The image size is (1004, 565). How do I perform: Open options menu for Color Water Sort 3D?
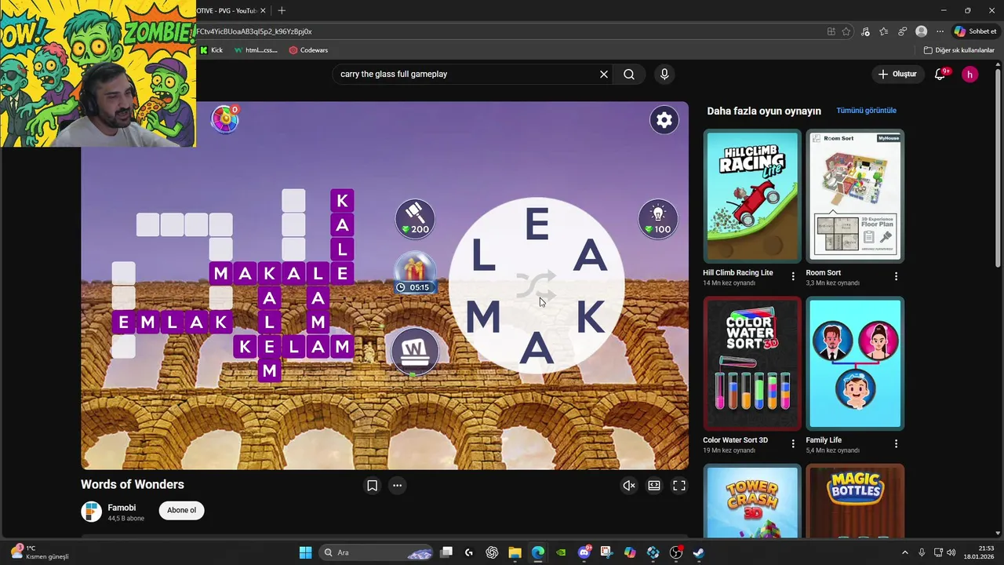793,443
